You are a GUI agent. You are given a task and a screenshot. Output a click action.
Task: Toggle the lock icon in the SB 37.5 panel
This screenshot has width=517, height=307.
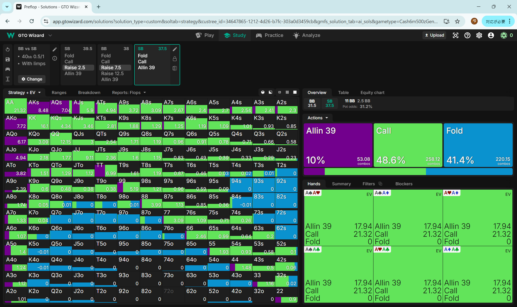pyautogui.click(x=175, y=59)
